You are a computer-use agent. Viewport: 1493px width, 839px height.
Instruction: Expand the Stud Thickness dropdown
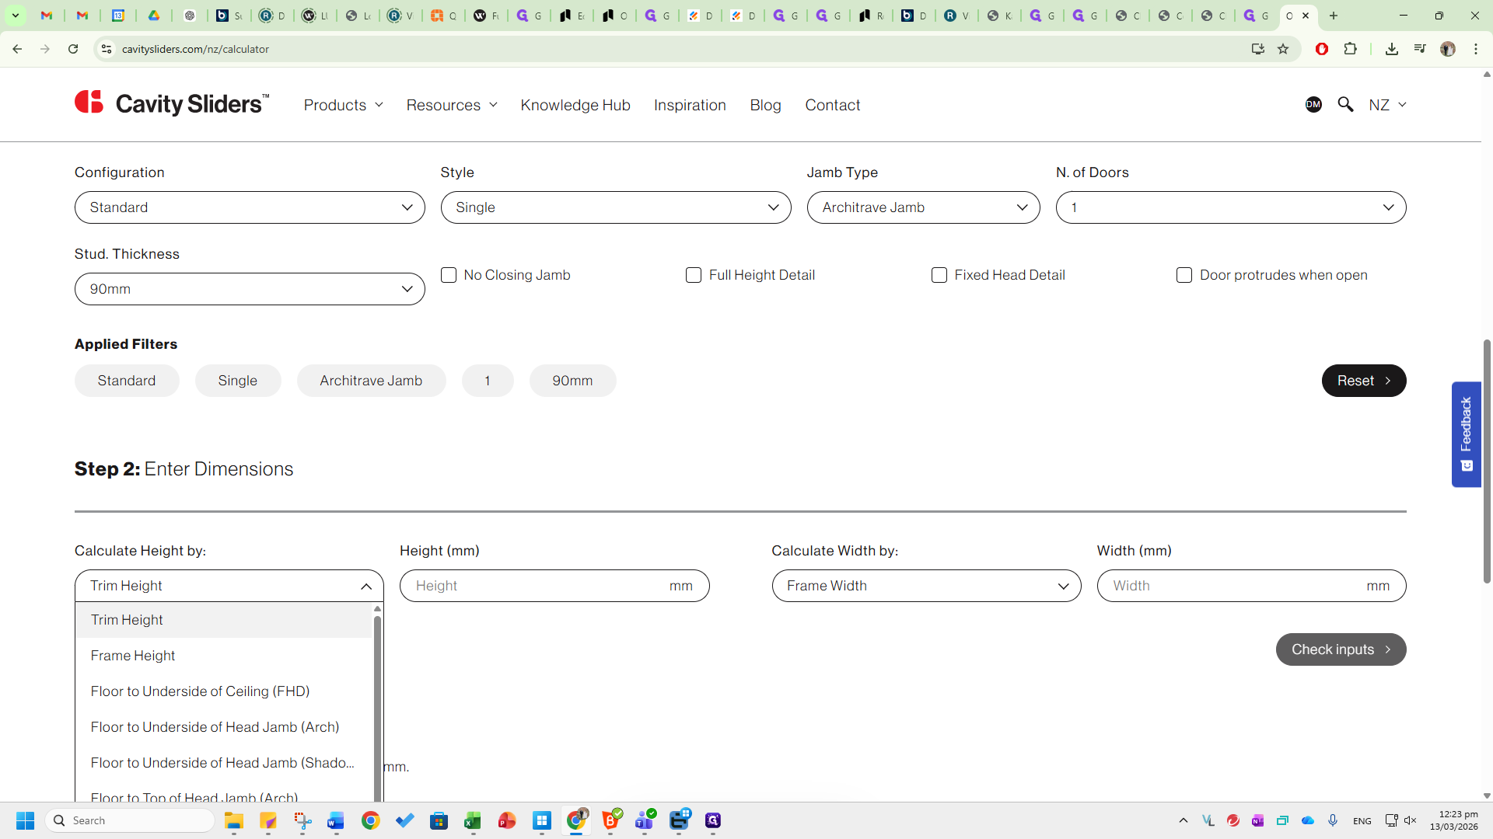(x=250, y=289)
